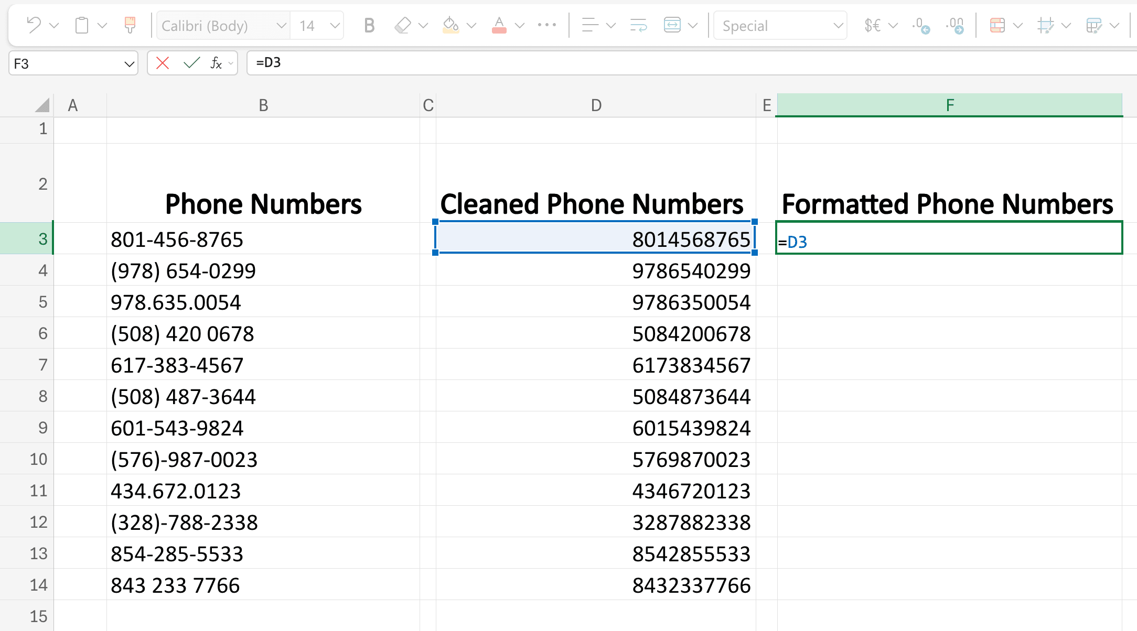Viewport: 1137px width, 631px height.
Task: Cancel the formula entry with the X
Action: point(162,63)
